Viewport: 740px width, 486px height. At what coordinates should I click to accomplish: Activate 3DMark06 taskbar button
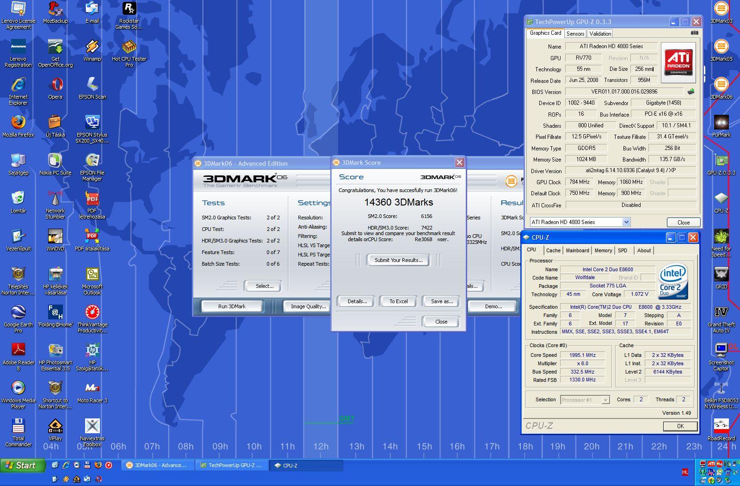157,465
